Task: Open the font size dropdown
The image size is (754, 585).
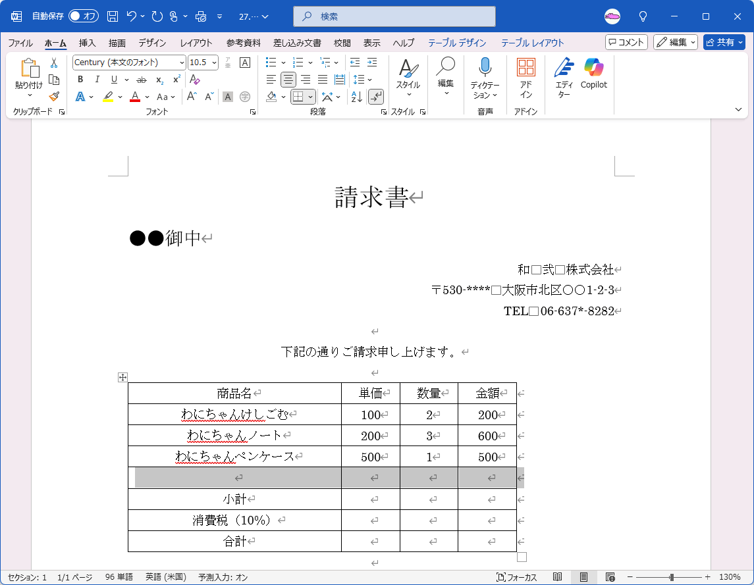Action: (x=214, y=63)
